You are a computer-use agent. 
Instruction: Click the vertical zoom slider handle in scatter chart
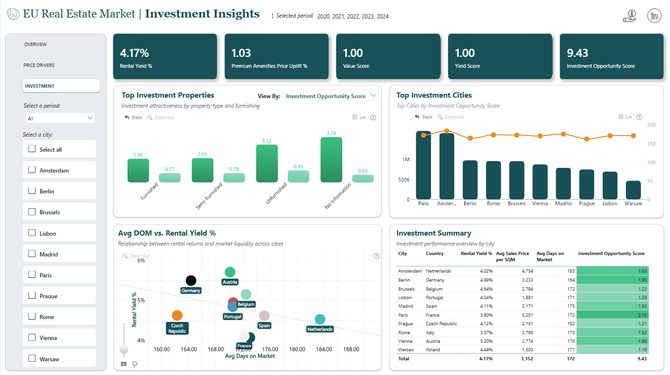[124, 350]
